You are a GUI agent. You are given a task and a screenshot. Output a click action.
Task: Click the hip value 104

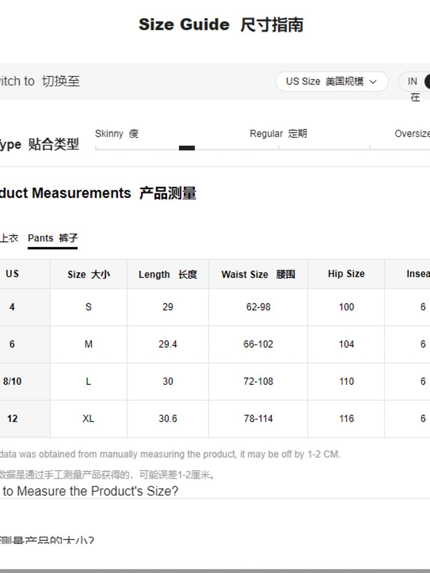pyautogui.click(x=346, y=344)
